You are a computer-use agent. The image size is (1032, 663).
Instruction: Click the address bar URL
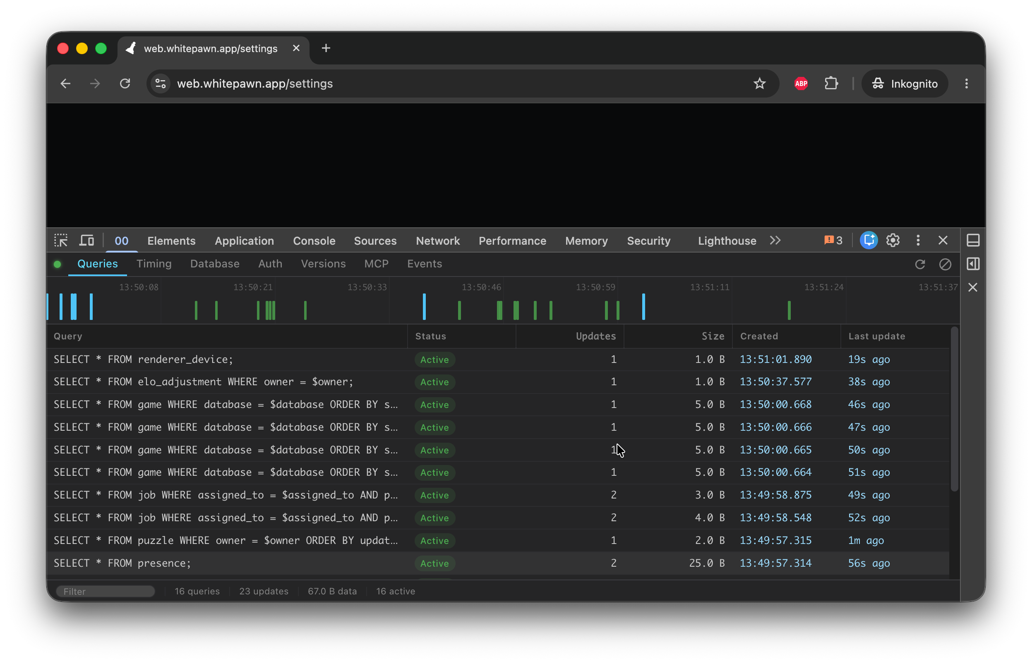254,83
